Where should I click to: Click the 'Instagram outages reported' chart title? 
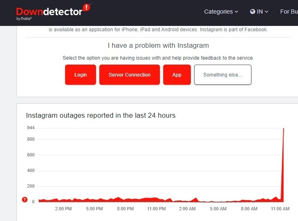[x=101, y=115]
